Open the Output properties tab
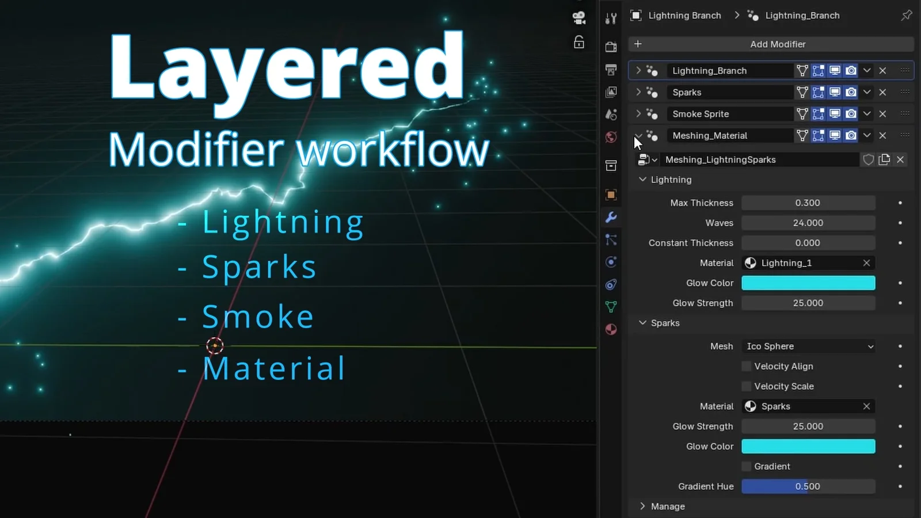 611,70
